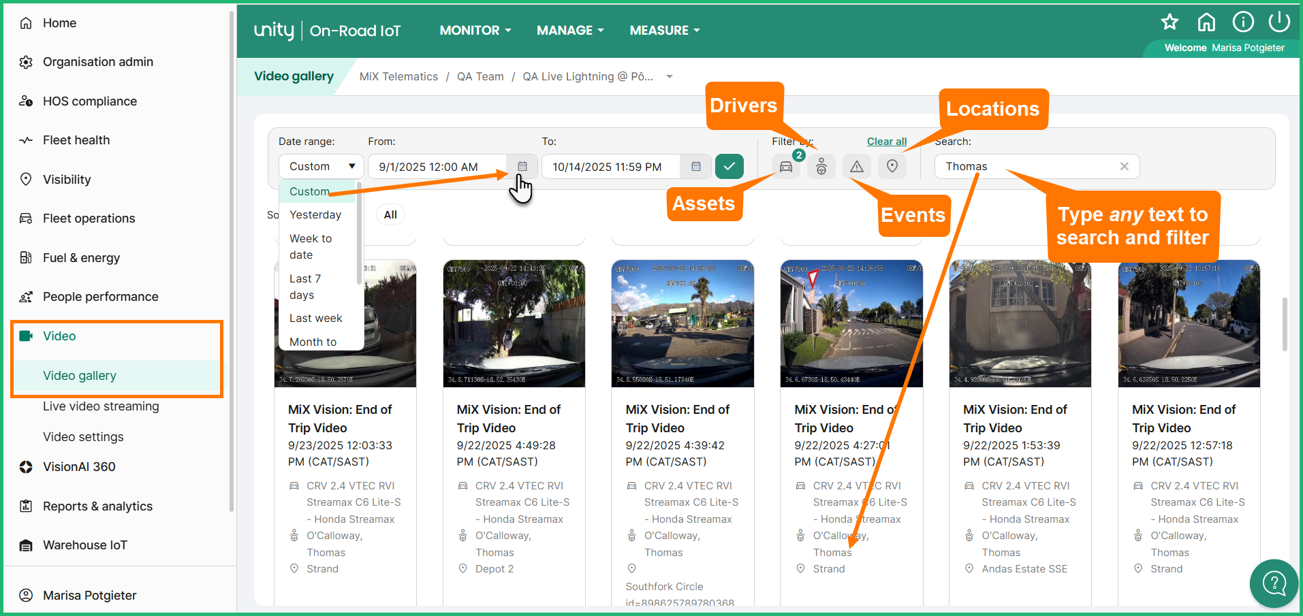Click the Warehouse IoT icon
The height and width of the screenshot is (616, 1303).
click(x=26, y=545)
